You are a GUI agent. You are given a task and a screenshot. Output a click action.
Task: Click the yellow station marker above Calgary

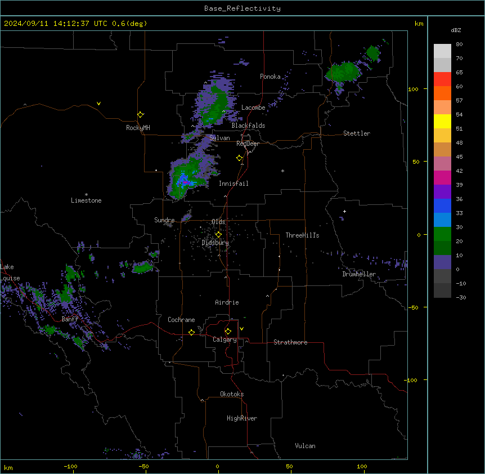[x=228, y=332]
